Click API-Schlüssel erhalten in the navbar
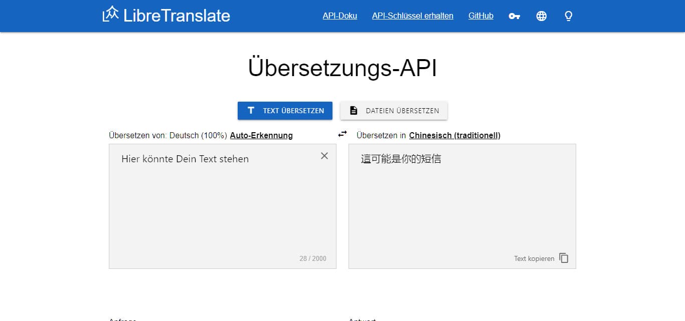 point(412,16)
